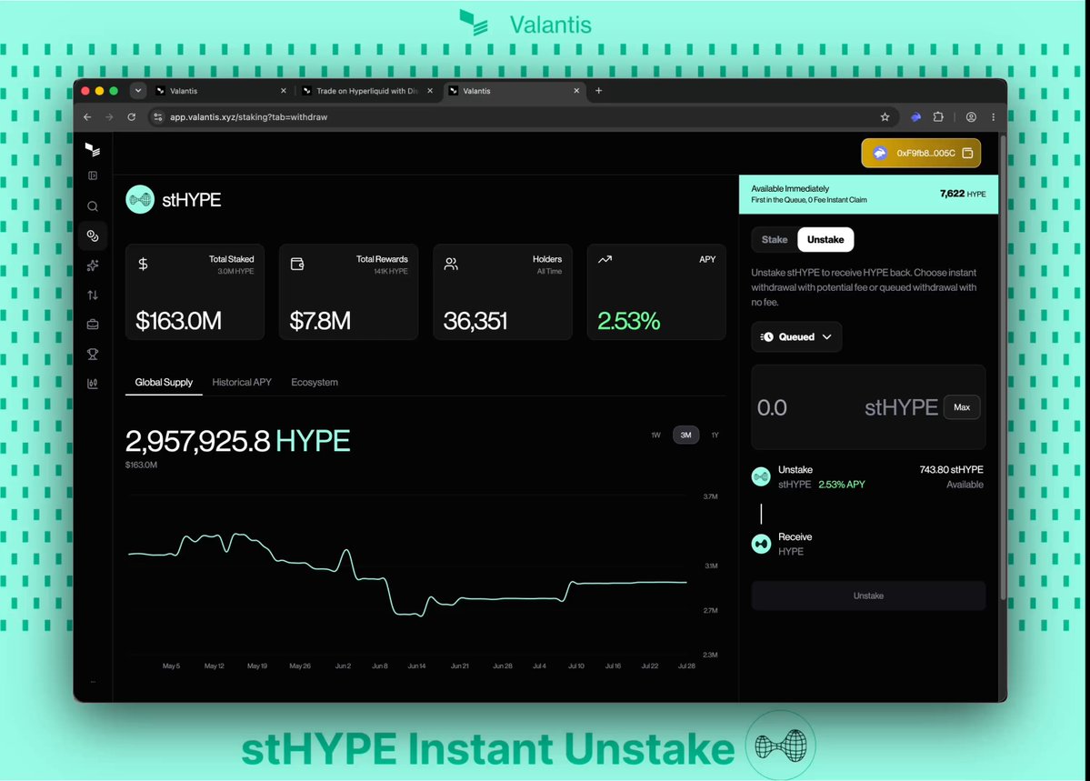Click the 743.80 stHYPE available balance

coord(951,469)
